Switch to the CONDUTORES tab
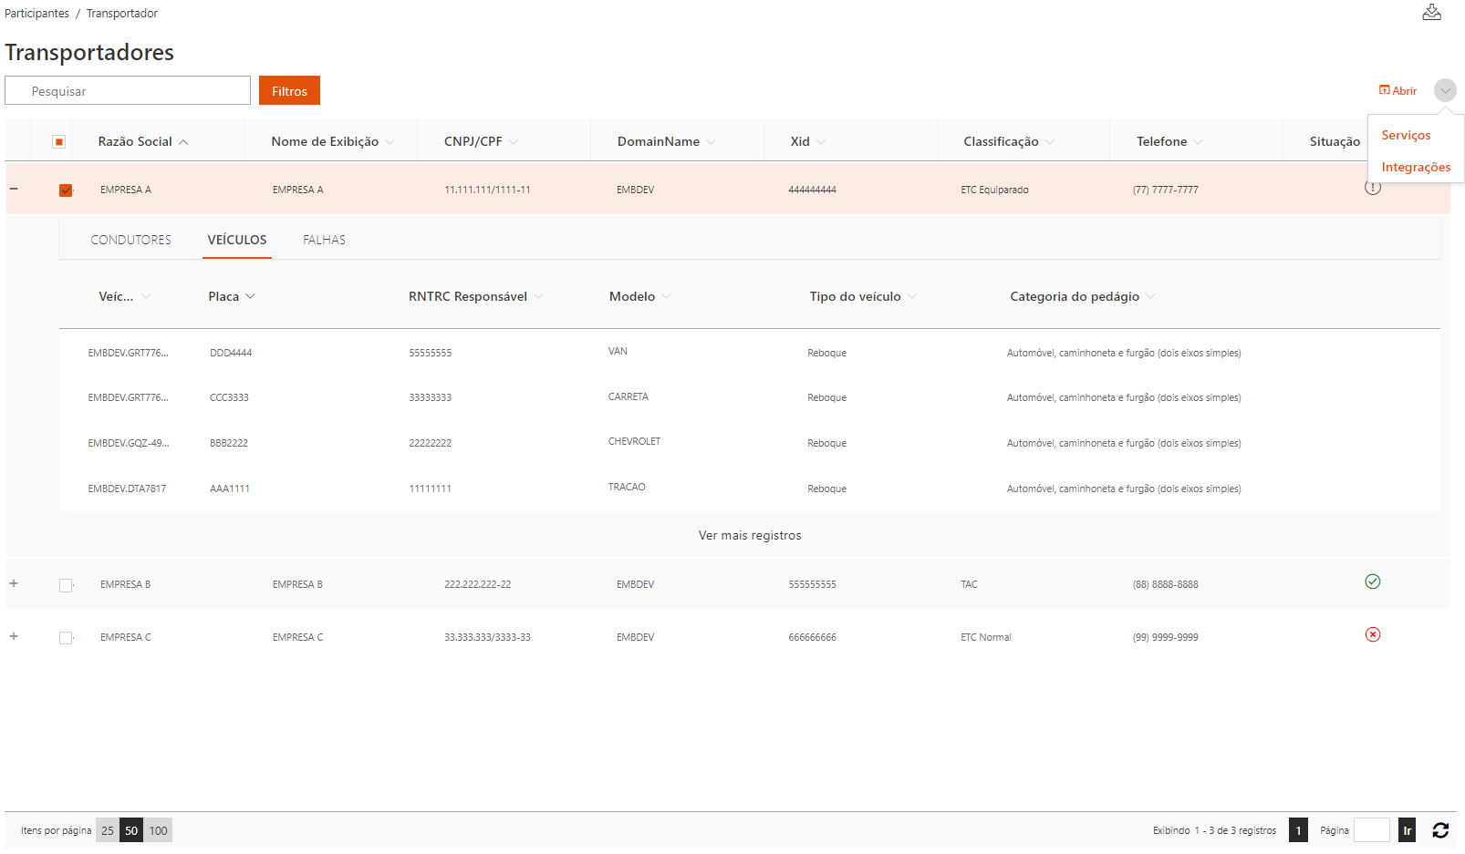The height and width of the screenshot is (854, 1465). (x=130, y=240)
